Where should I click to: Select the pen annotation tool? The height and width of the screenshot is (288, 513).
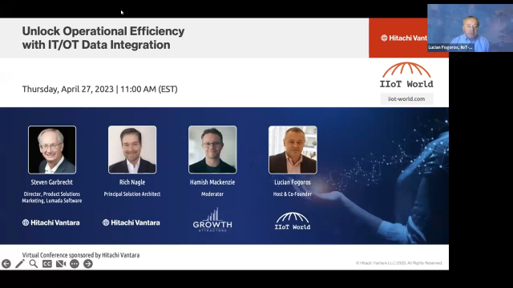click(x=20, y=264)
